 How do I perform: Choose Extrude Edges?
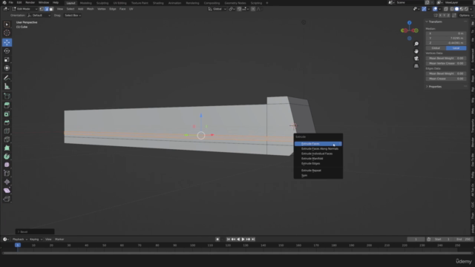318,163
